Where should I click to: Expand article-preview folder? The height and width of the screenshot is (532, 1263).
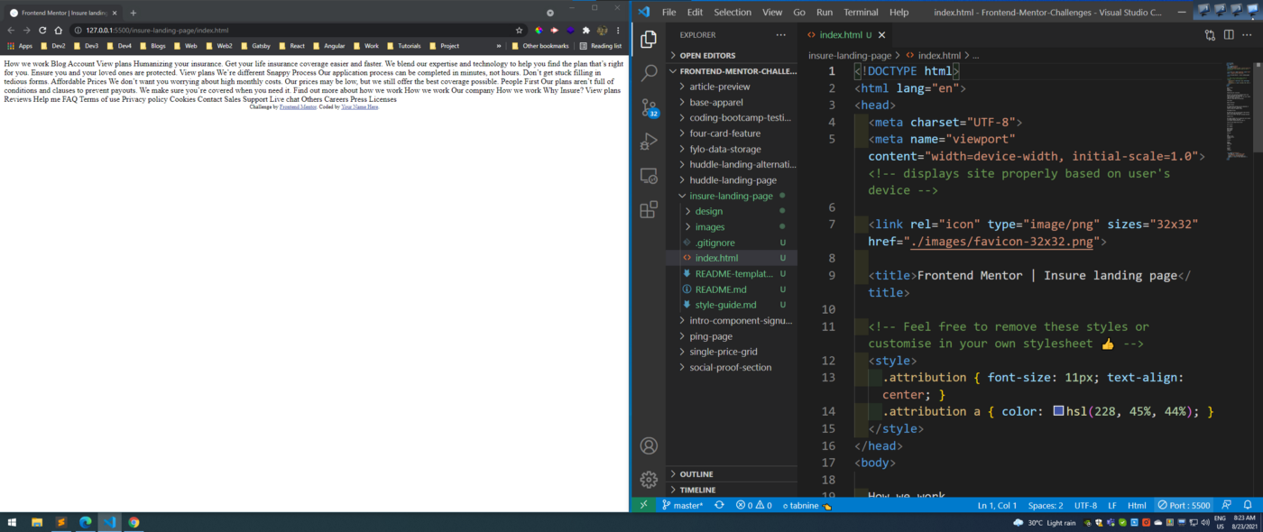(x=732, y=87)
